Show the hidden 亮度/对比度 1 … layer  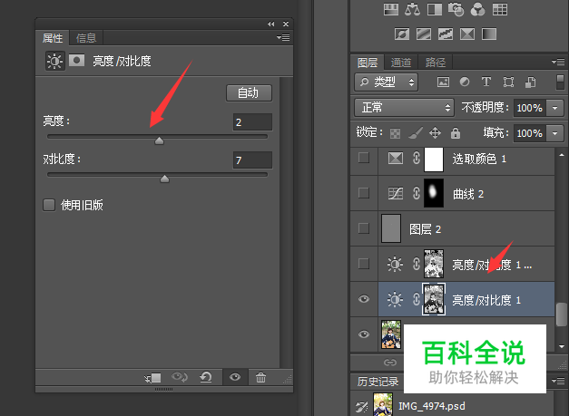point(364,264)
